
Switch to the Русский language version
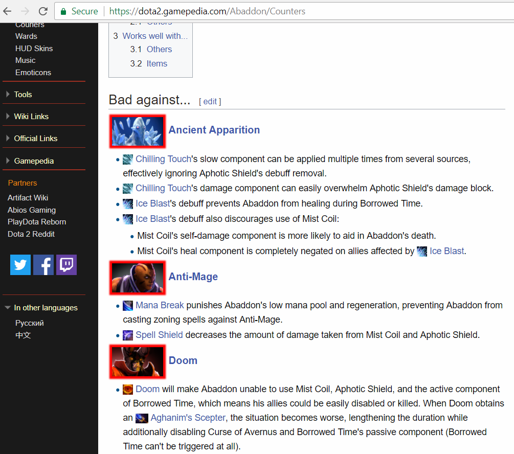[30, 323]
